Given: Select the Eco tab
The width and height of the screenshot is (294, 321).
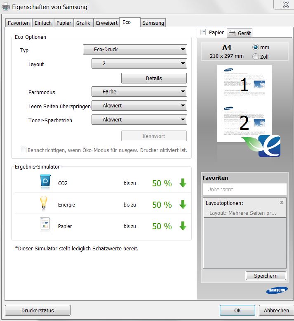Looking at the screenshot, I should pos(130,22).
